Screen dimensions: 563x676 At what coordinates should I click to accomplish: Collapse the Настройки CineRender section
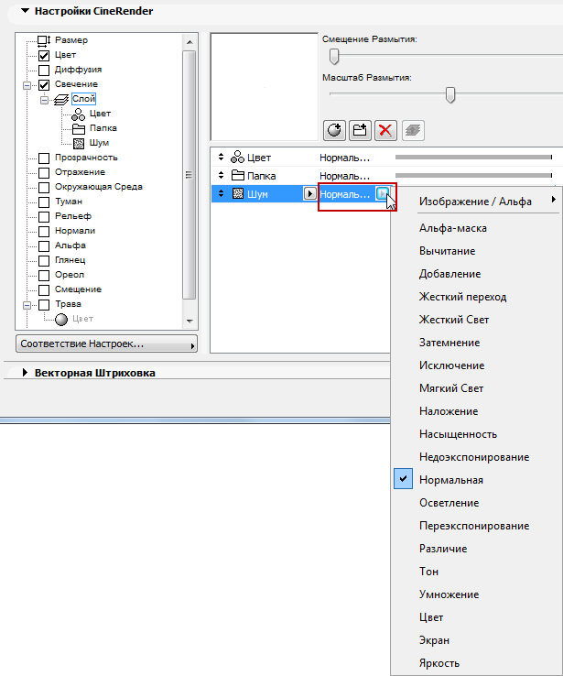[26, 11]
